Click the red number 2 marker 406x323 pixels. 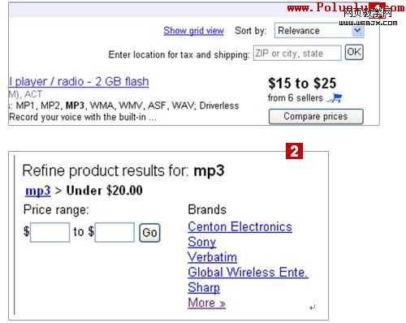pyautogui.click(x=294, y=151)
